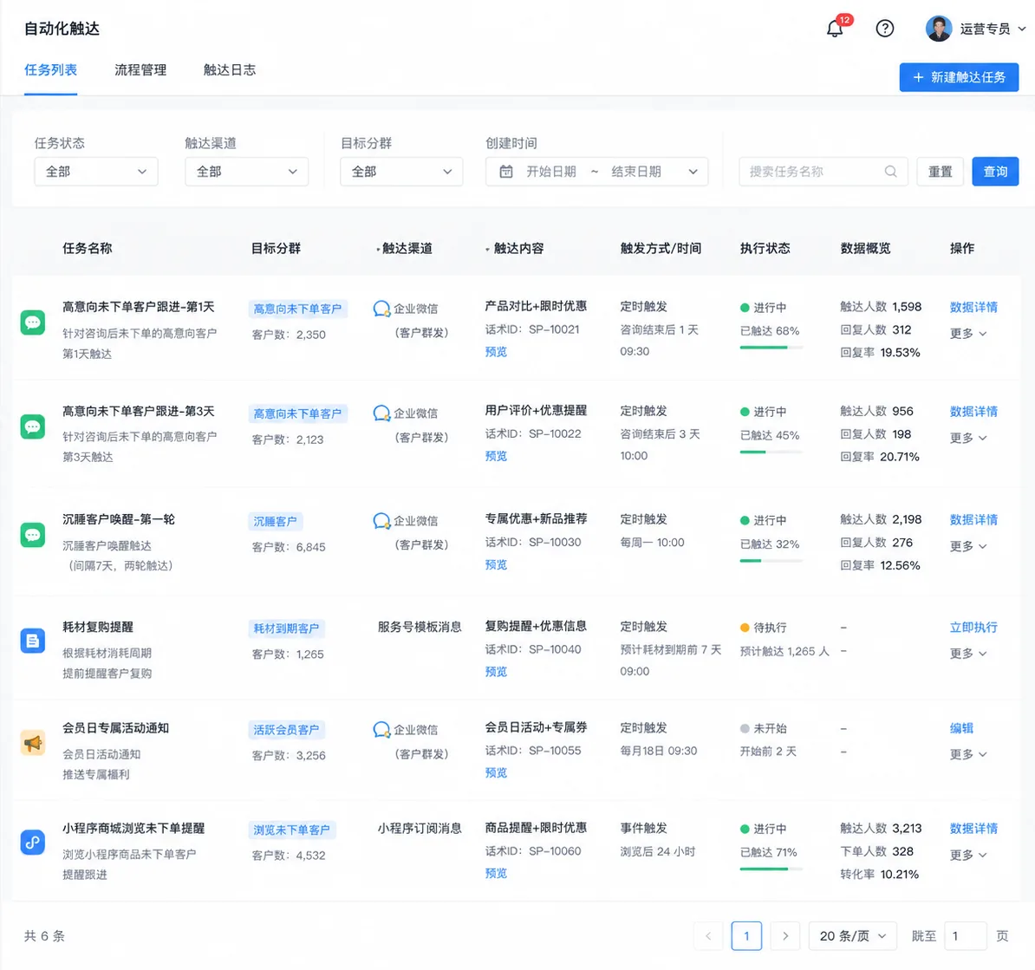1035x970 pixels.
Task: Click the 开始日期 date field
Action: click(x=551, y=172)
